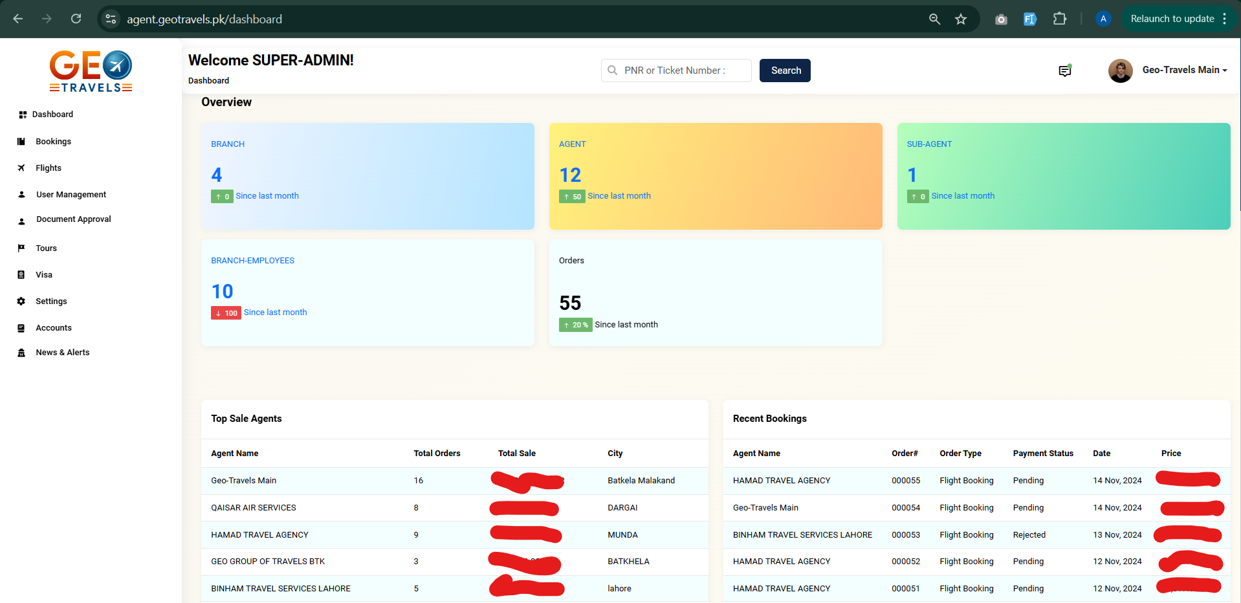Image resolution: width=1241 pixels, height=603 pixels.
Task: Click order number 000052
Action: [906, 562]
